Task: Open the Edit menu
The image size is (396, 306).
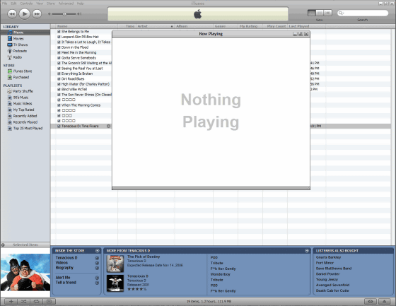Action: pyautogui.click(x=13, y=4)
